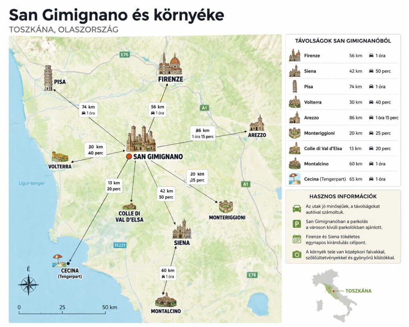
Task: Click the Ligur-tenger sea label
Action: click(x=32, y=183)
